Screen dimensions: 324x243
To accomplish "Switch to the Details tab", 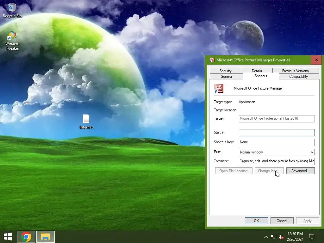I will [257, 71].
